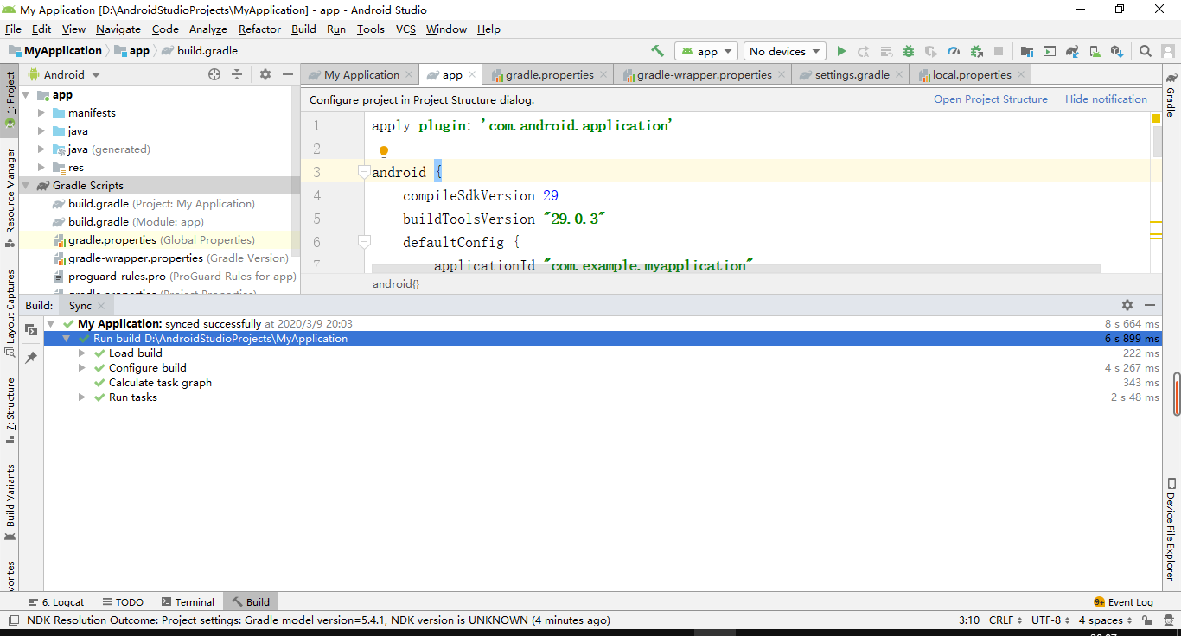1181x636 pixels.
Task: Open Project panel settings gear
Action: coord(265,74)
